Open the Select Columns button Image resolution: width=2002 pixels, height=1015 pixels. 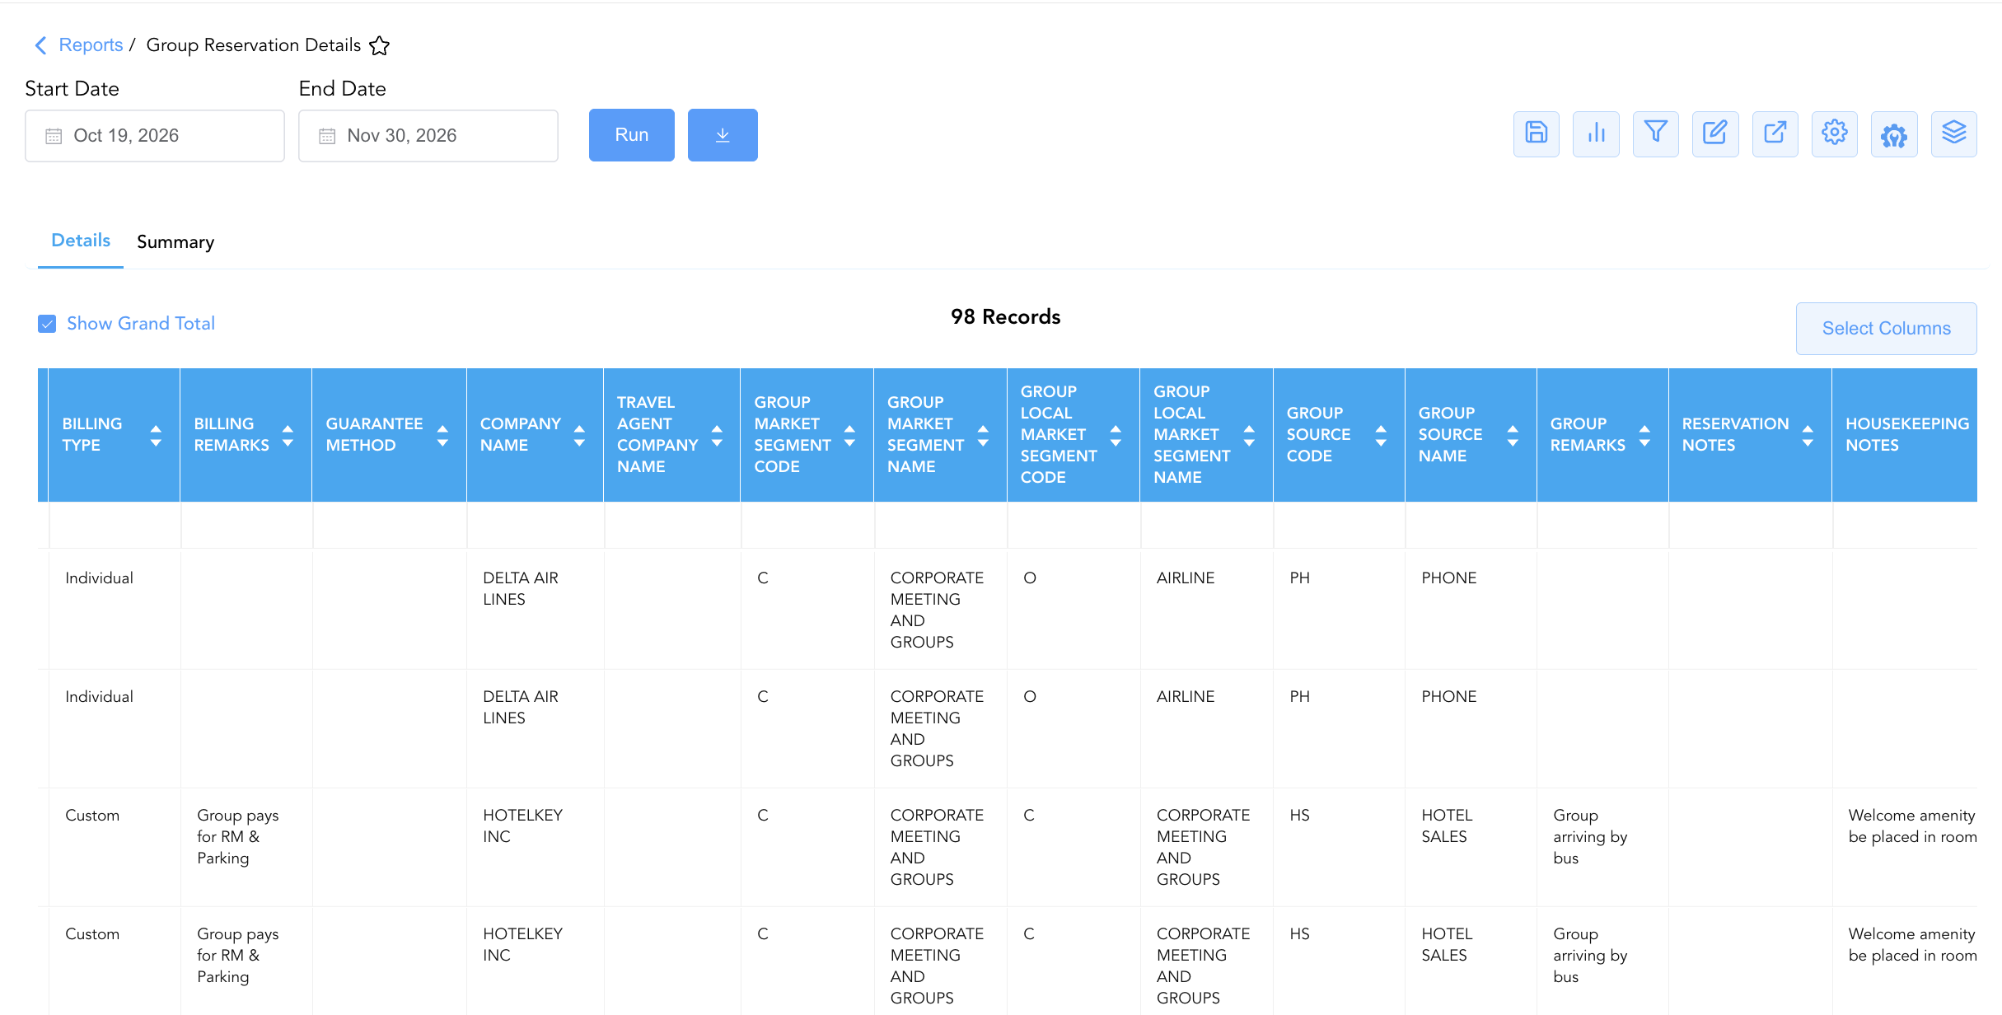coord(1886,329)
